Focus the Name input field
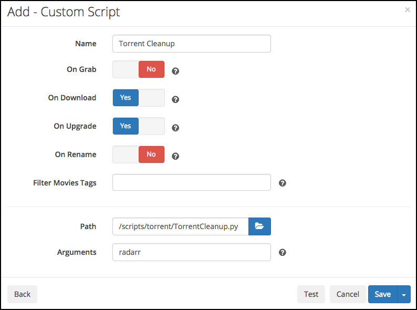 point(192,44)
